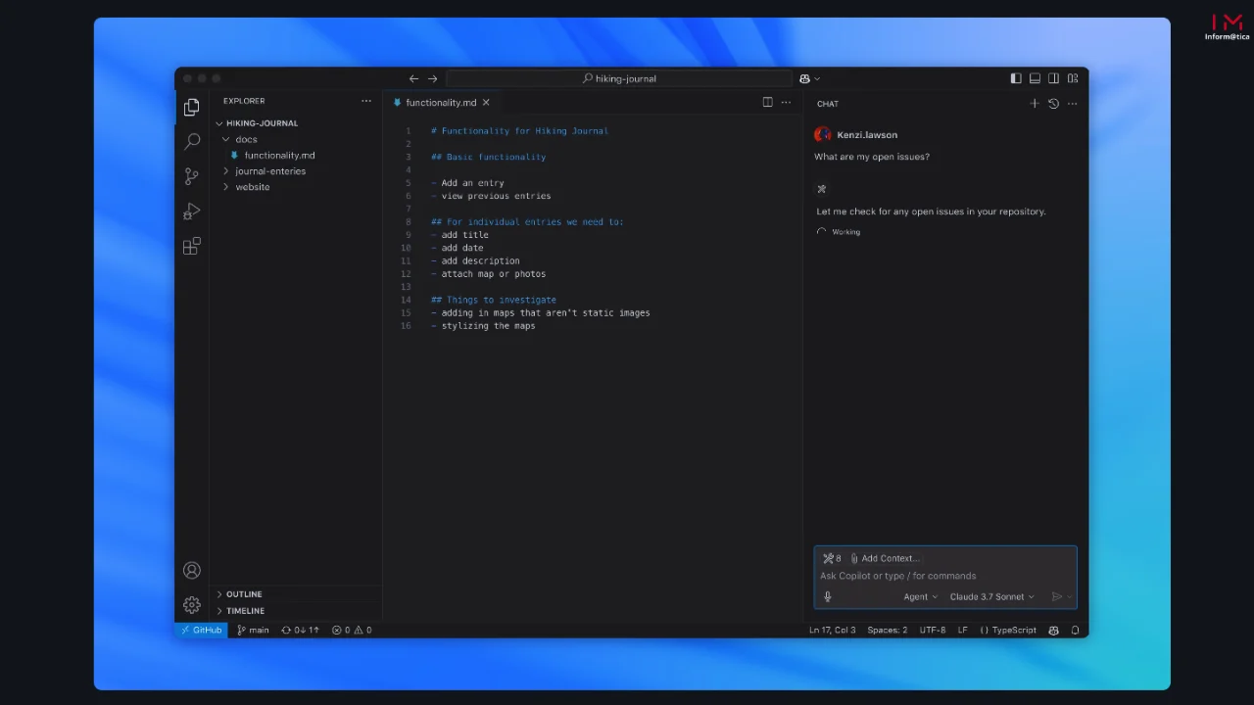This screenshot has width=1254, height=705.
Task: Change end of line via LF
Action: 962,630
